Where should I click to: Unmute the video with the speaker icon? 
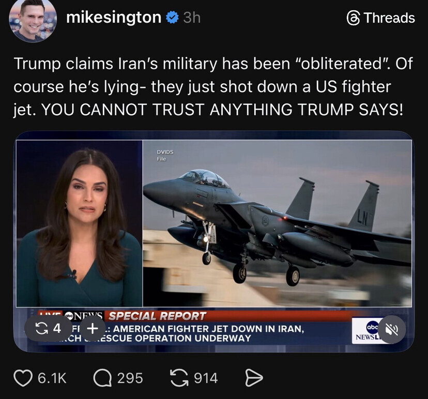[x=392, y=329]
